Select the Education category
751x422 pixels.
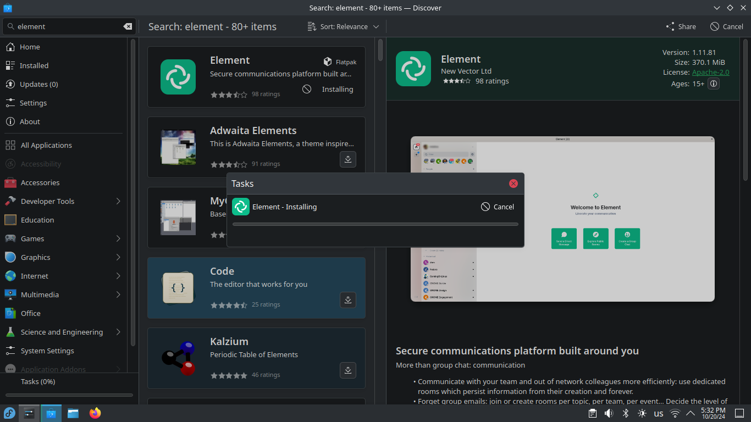[64, 220]
